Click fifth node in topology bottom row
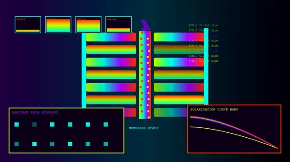290x162 pixels. (x=88, y=144)
